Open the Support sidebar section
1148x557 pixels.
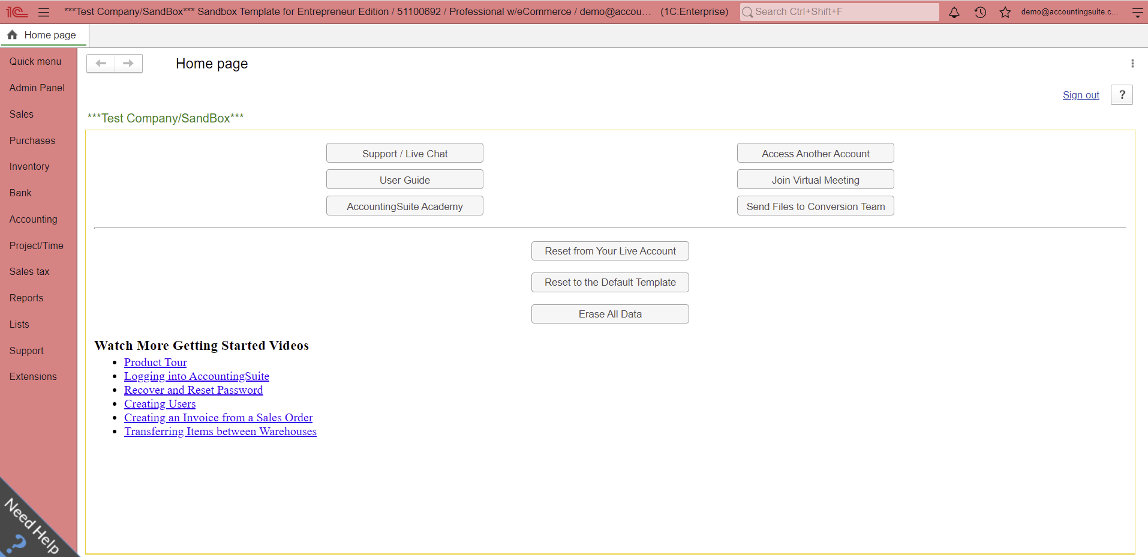pos(26,351)
